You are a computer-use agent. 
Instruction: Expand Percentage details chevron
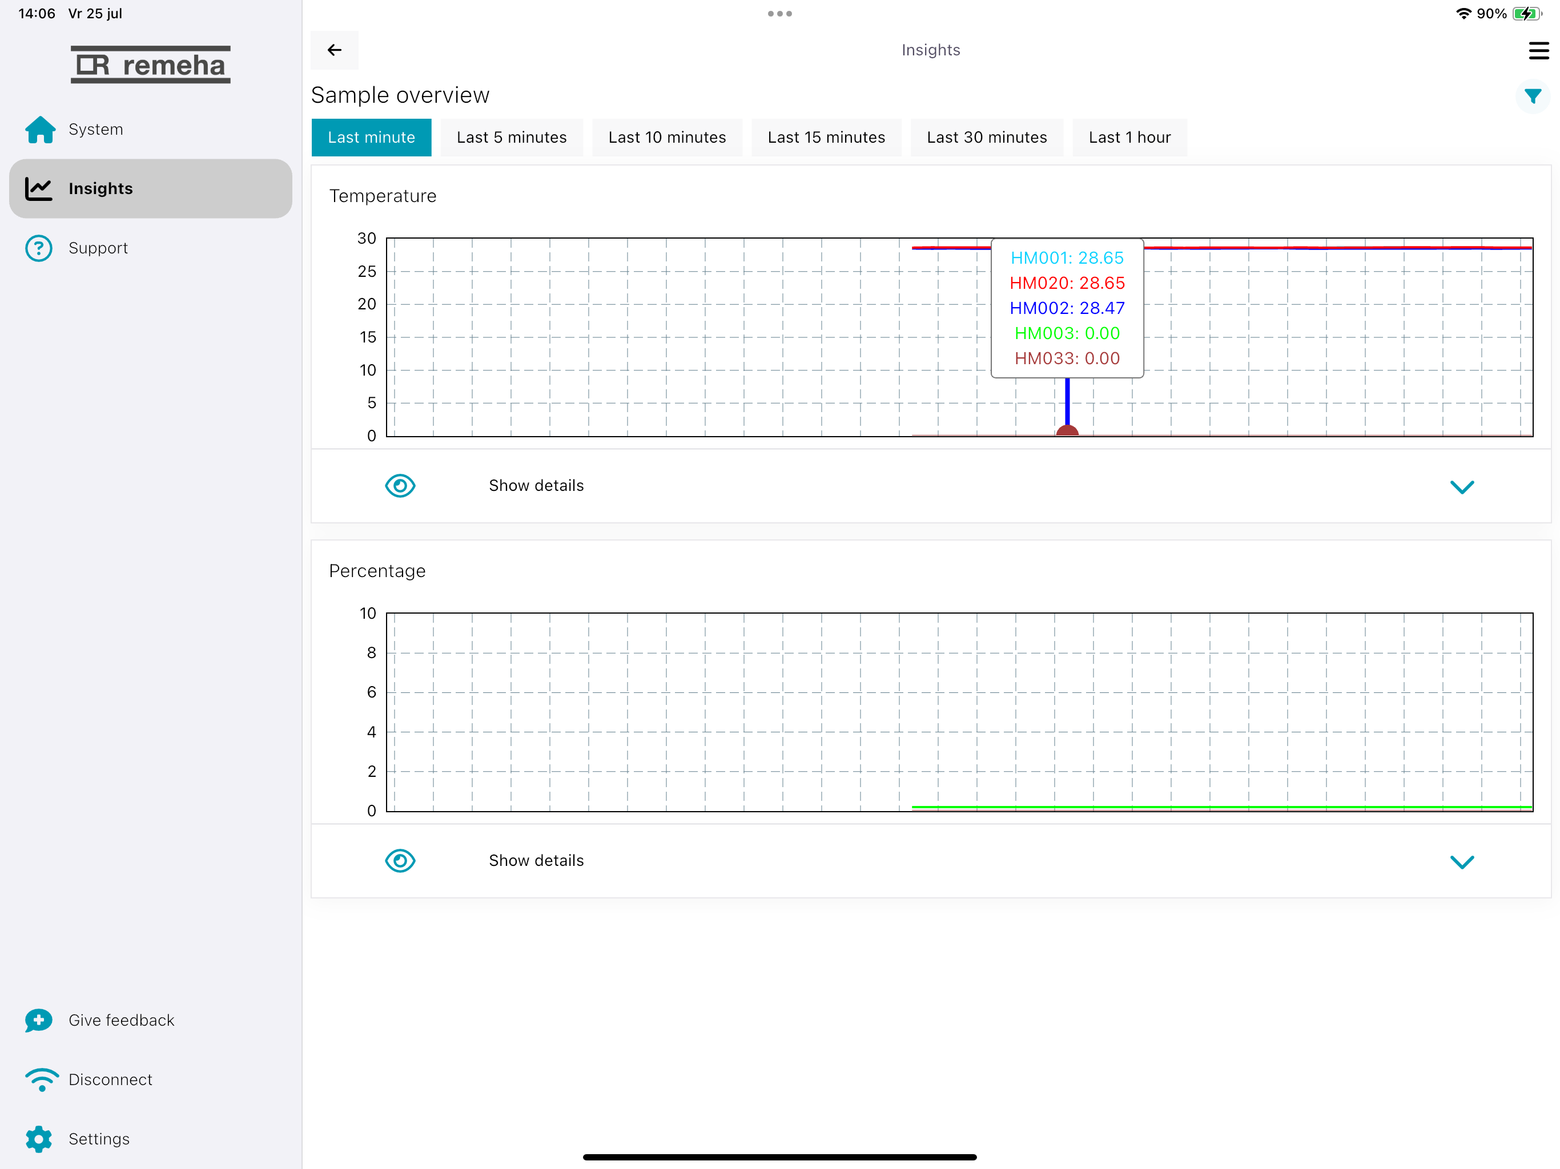pyautogui.click(x=1462, y=862)
